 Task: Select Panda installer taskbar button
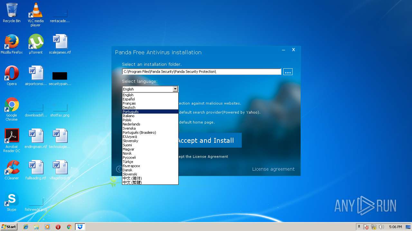80,227
